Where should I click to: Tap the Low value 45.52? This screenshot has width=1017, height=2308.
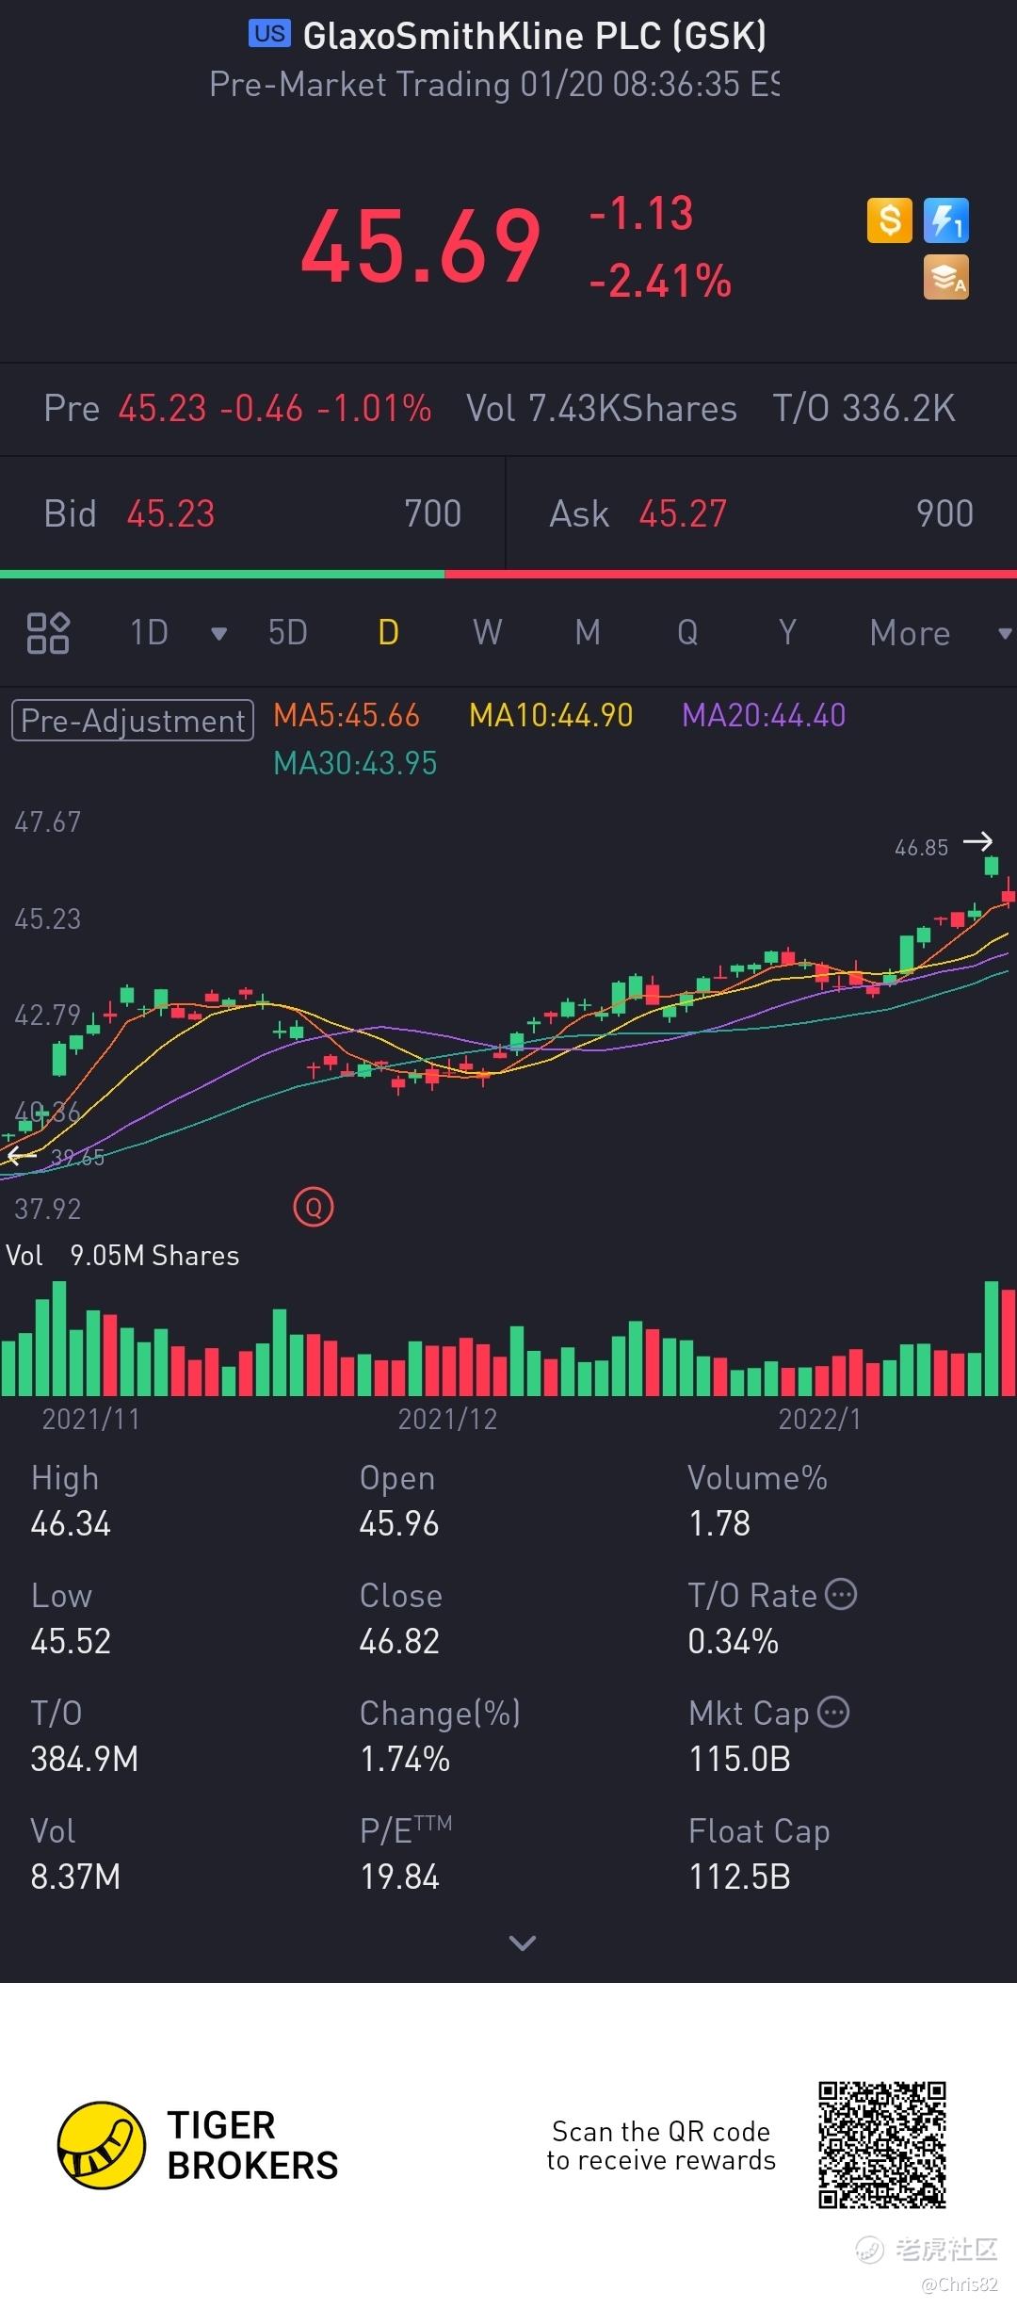tap(71, 1641)
